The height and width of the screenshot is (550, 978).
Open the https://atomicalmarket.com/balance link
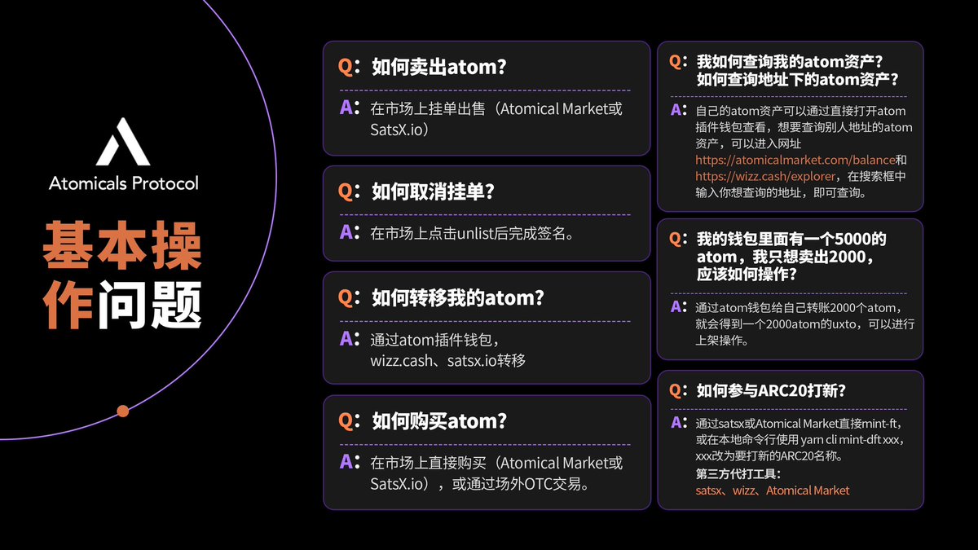coord(795,159)
